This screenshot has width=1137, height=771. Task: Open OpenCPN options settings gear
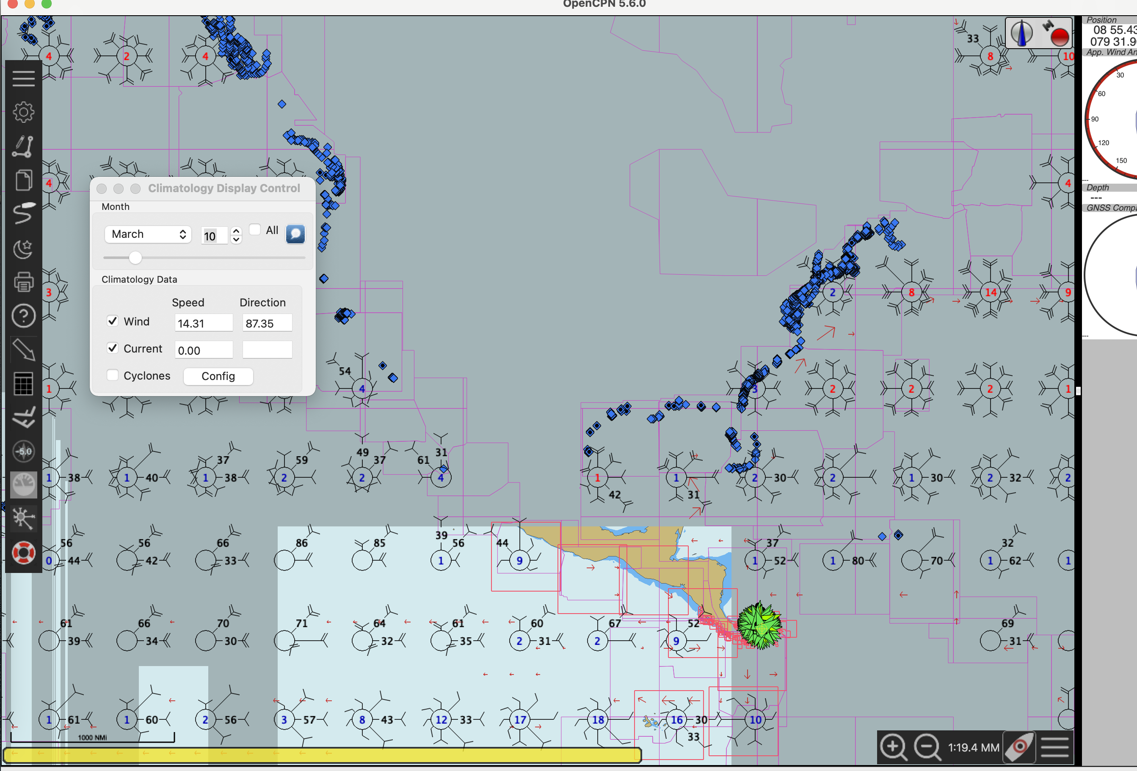[x=23, y=112]
